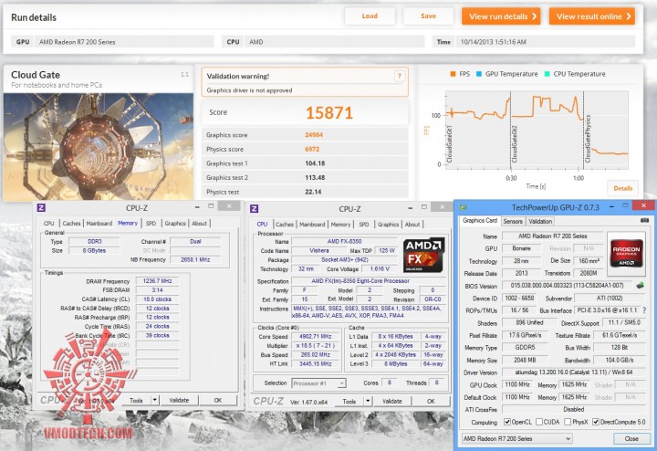Click the Save button in Run details
Image resolution: width=657 pixels, height=451 pixels.
coord(428,16)
